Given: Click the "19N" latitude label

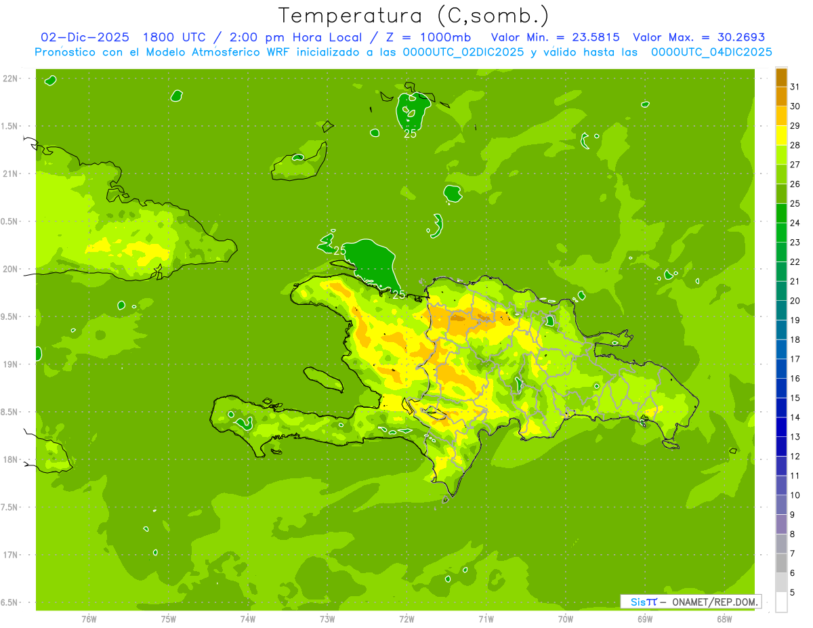Looking at the screenshot, I should tap(10, 364).
